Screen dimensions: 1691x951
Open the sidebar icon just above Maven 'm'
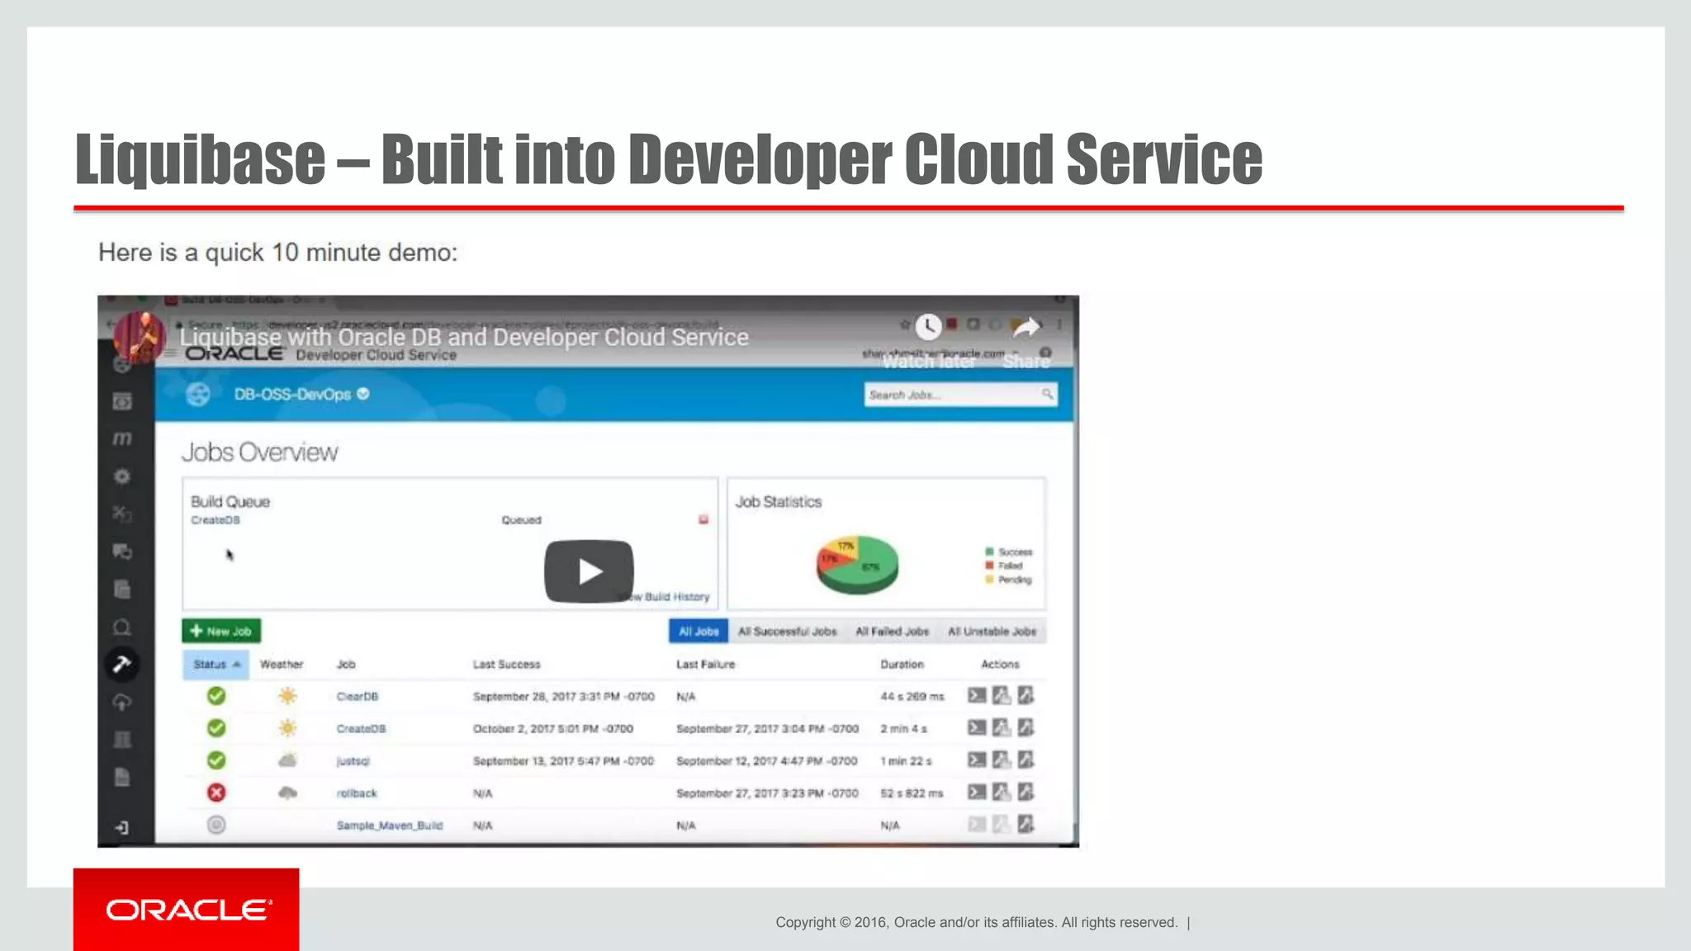tap(122, 401)
